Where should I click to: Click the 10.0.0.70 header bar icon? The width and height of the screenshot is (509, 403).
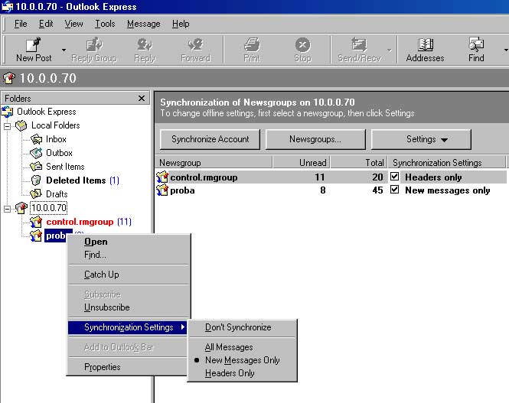[8, 78]
